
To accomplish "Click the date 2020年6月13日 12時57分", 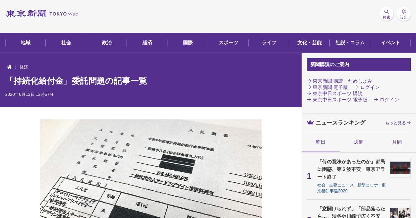I will 29,94.
